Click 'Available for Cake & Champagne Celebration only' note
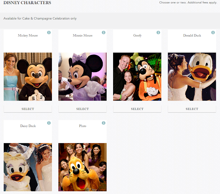 (x=40, y=19)
